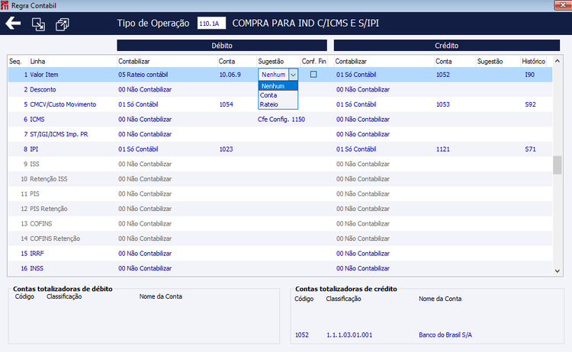This screenshot has height=352, width=572.
Task: Choose Rateio from the Sugestão list
Action: [x=278, y=104]
